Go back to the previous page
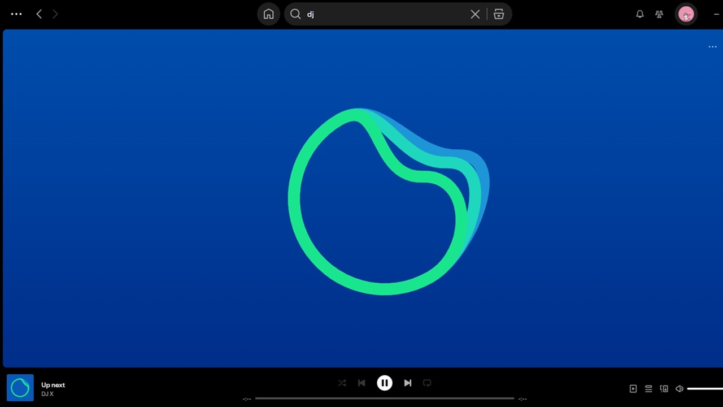 coord(38,14)
